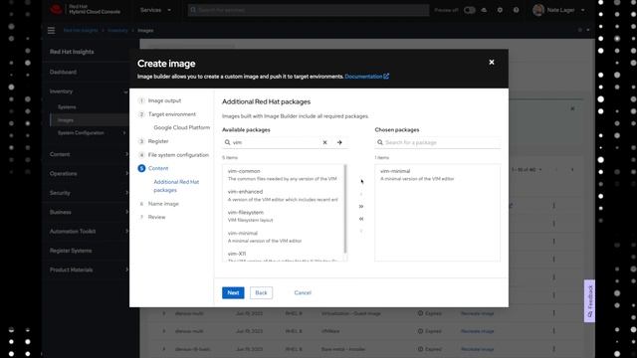Open the help question mark icon
This screenshot has height=358, width=637.
pos(516,10)
